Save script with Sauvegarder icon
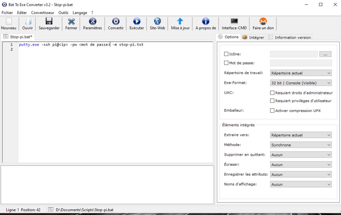 [x=49, y=21]
